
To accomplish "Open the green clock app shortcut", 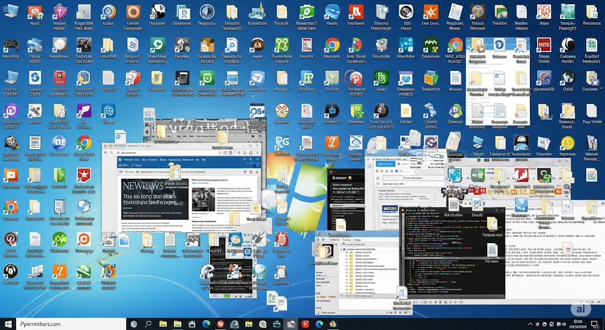I will click(207, 79).
